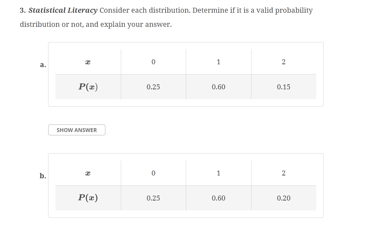Select the column value 1 in table a
The width and height of the screenshot is (379, 227).
pyautogui.click(x=218, y=62)
